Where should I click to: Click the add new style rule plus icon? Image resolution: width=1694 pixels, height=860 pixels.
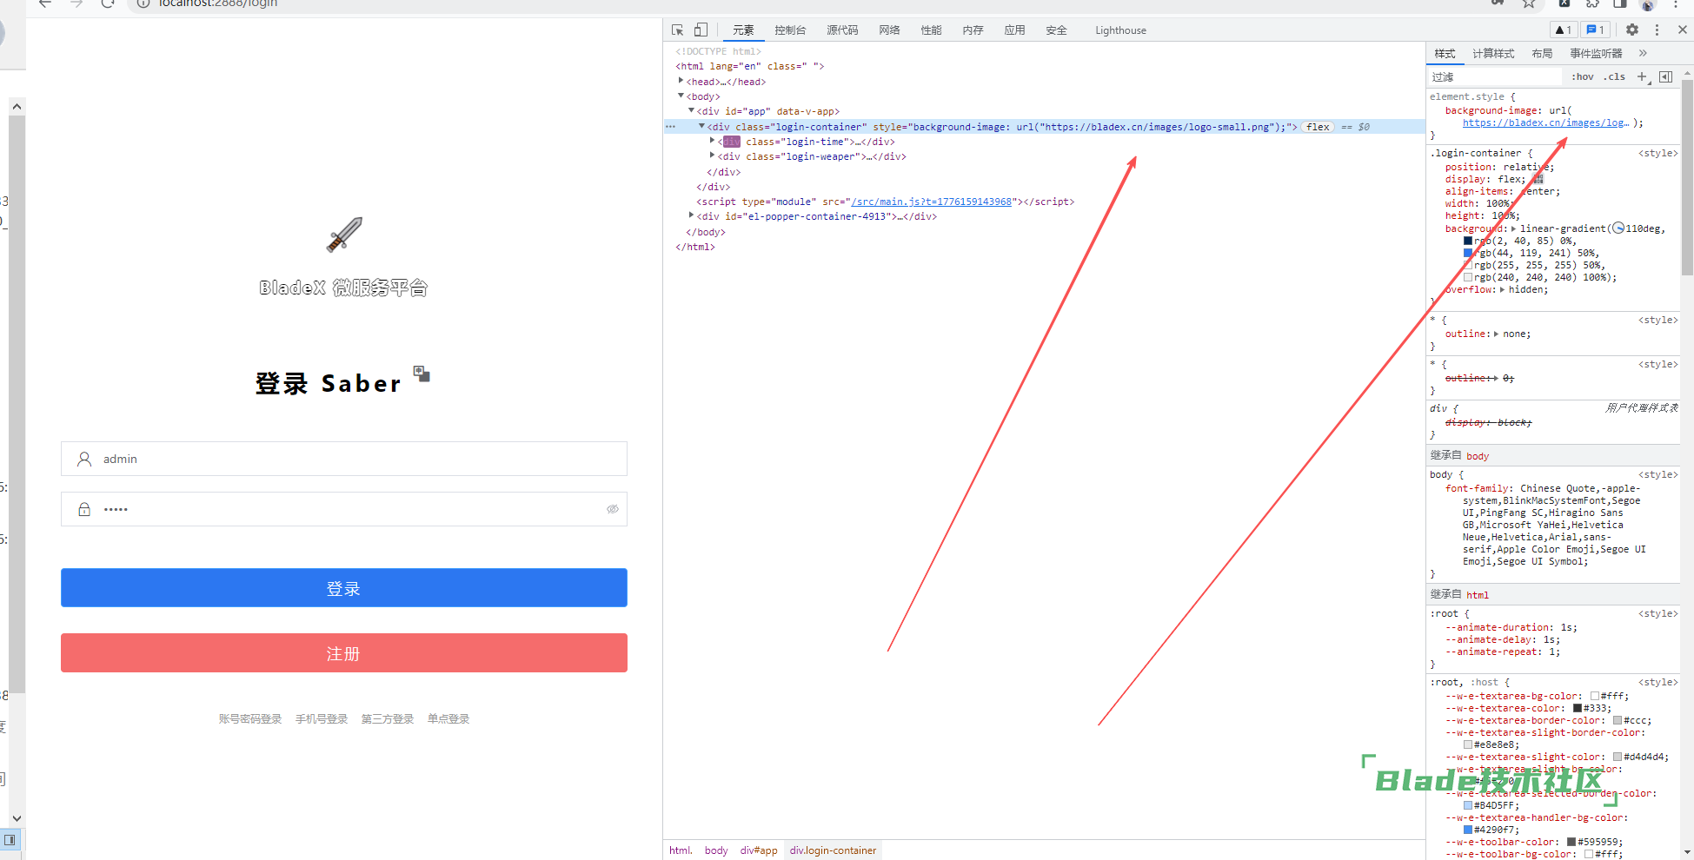click(1642, 76)
